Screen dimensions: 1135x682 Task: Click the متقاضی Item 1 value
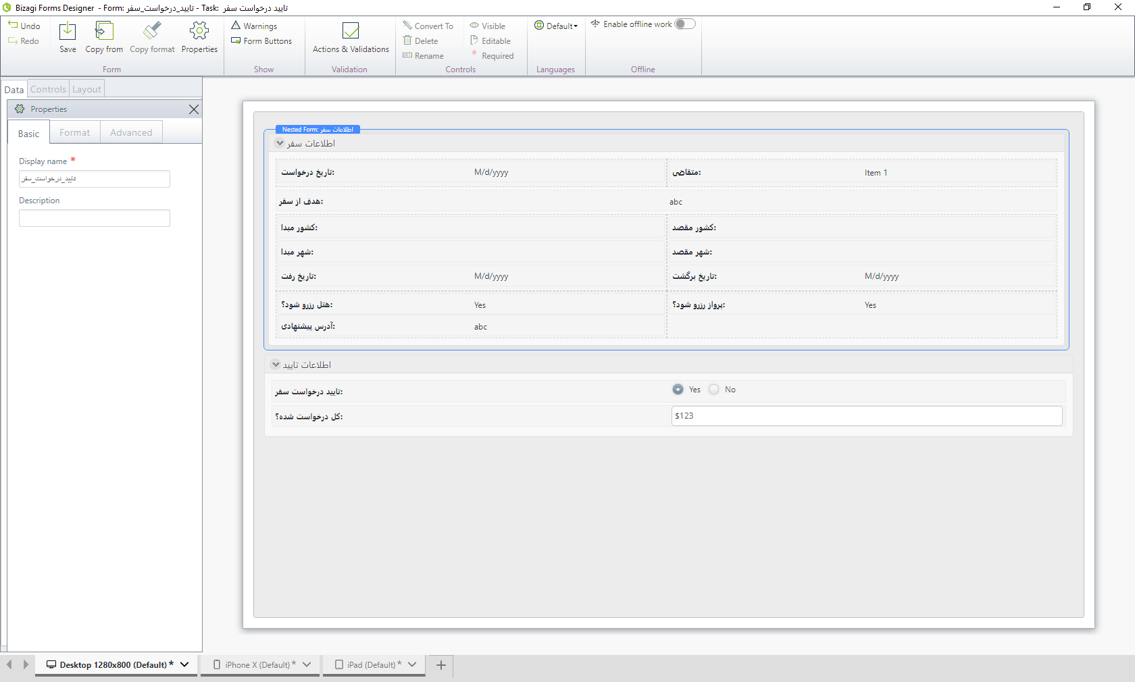pos(876,173)
